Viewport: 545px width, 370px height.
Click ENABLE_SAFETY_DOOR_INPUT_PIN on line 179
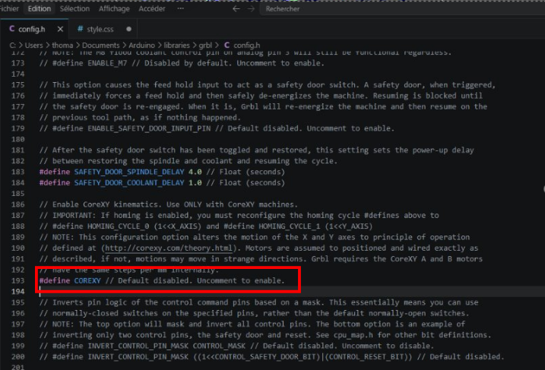click(149, 128)
